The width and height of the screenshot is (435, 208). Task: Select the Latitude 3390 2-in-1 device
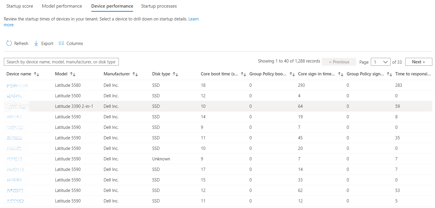point(16,106)
